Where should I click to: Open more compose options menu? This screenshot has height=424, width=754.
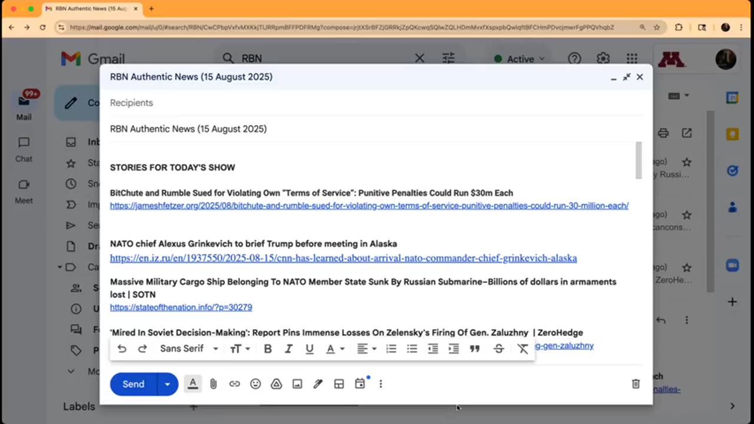tap(381, 384)
